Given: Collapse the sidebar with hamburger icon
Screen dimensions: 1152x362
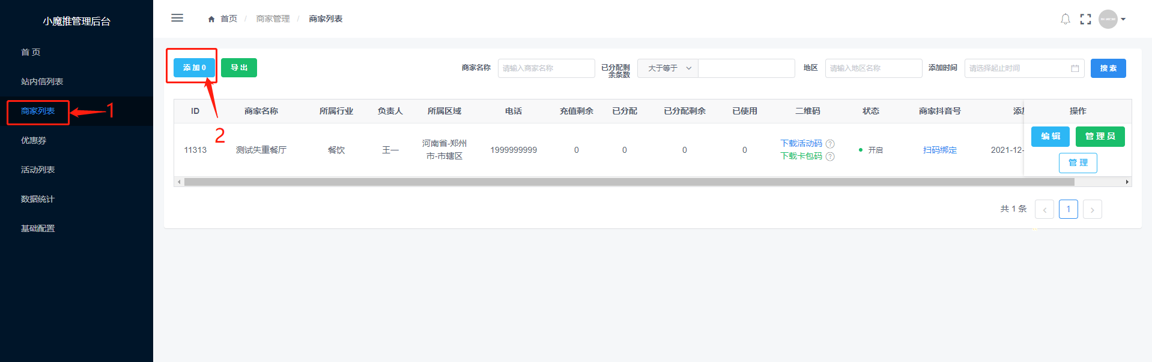Looking at the screenshot, I should tap(177, 18).
